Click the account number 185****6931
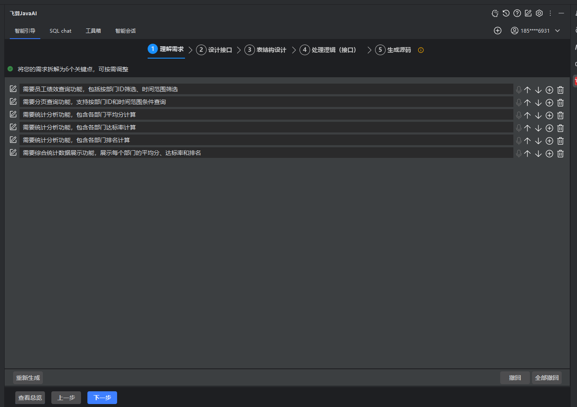 tap(535, 31)
